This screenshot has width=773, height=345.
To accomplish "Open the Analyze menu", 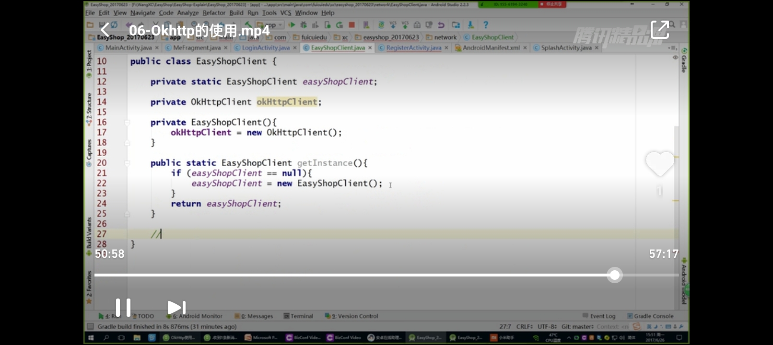I will click(187, 13).
